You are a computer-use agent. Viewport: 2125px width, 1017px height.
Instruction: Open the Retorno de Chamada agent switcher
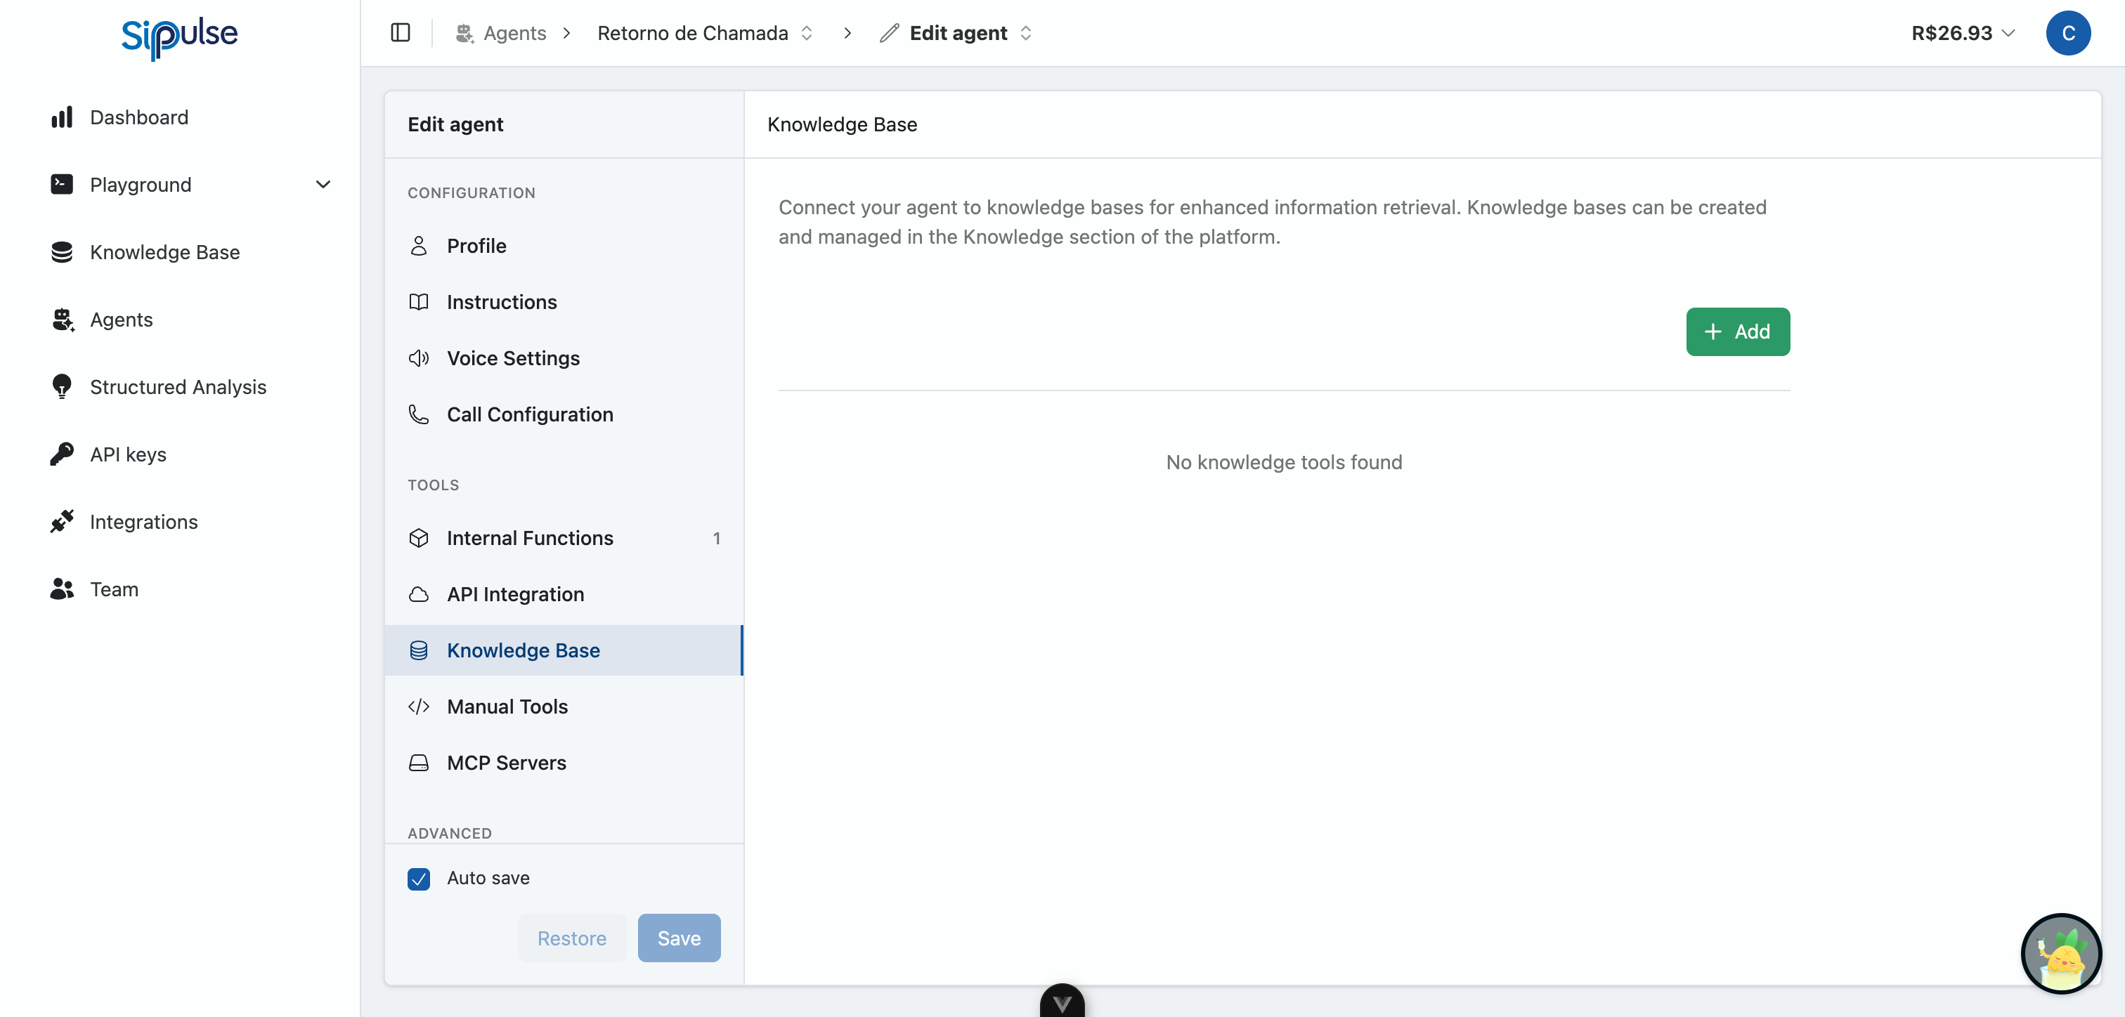point(807,33)
